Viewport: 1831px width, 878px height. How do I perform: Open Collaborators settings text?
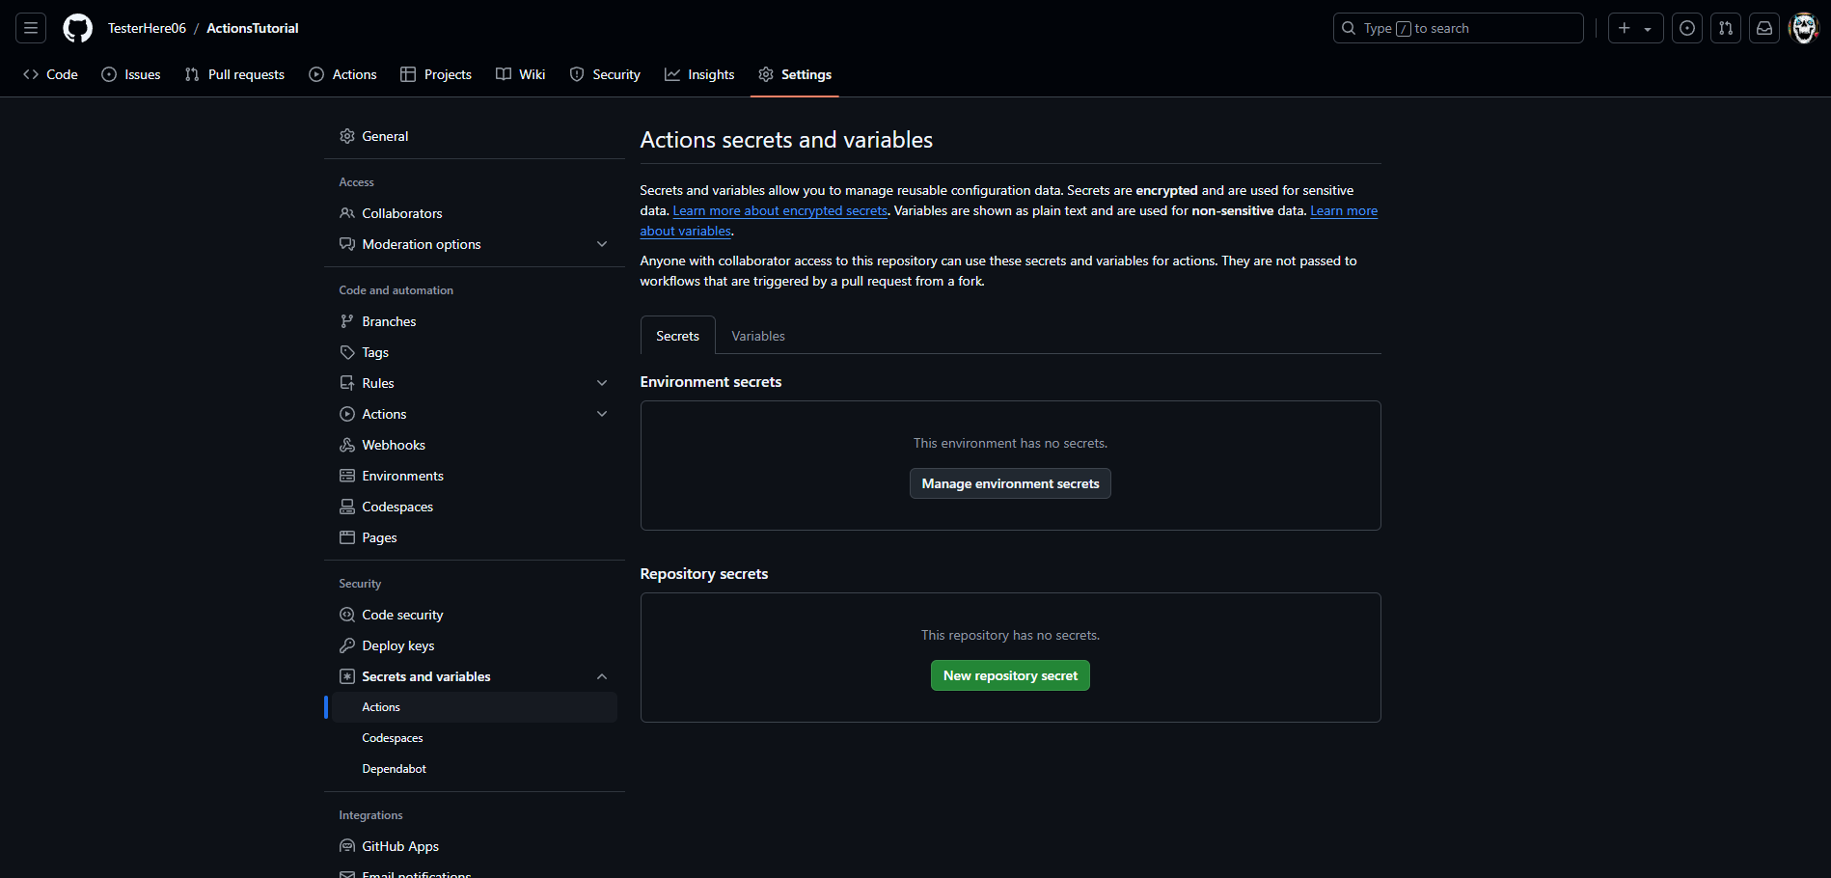[x=402, y=213]
